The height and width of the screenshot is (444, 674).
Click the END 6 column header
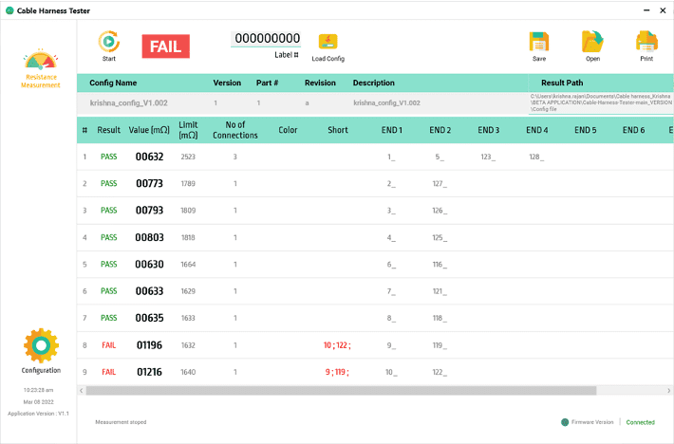633,130
